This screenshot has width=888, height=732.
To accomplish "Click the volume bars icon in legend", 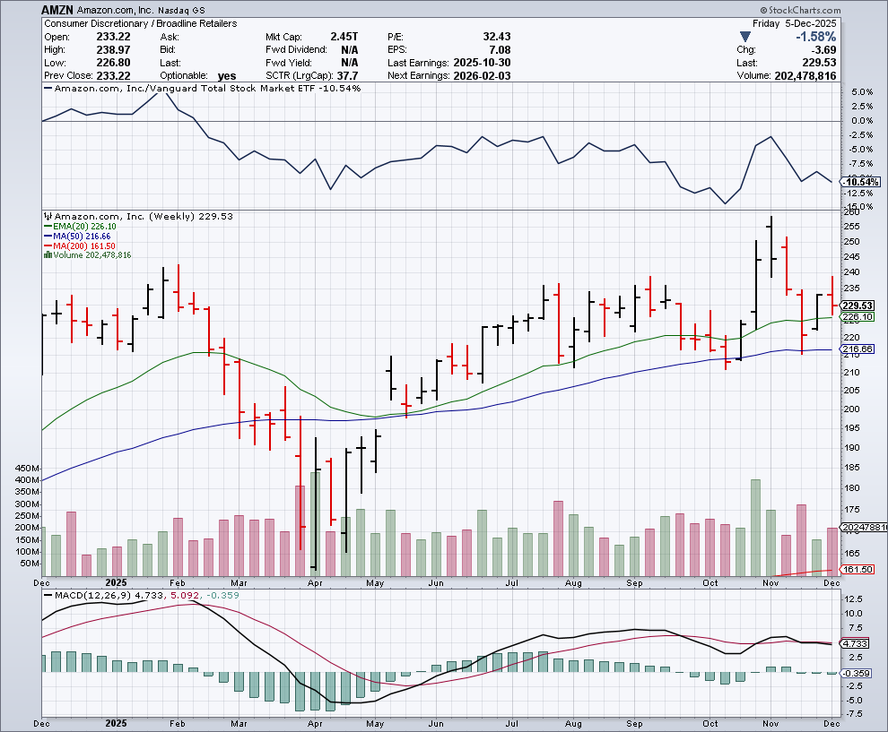I will pos(48,255).
